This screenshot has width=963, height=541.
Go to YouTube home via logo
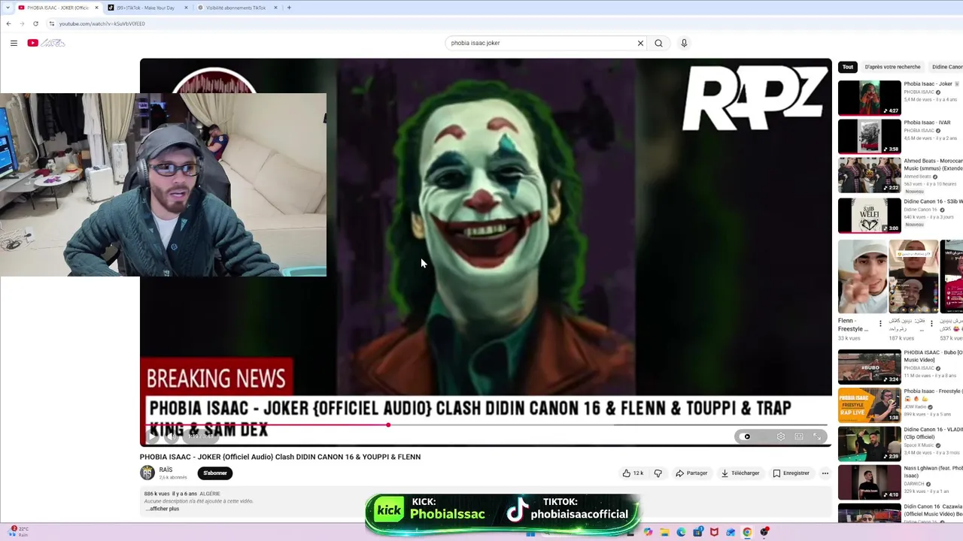[46, 43]
